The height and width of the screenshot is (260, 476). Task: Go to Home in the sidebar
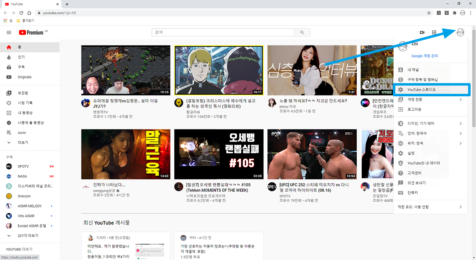(x=30, y=47)
